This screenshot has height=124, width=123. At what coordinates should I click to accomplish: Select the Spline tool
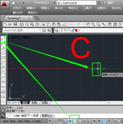[3, 77]
